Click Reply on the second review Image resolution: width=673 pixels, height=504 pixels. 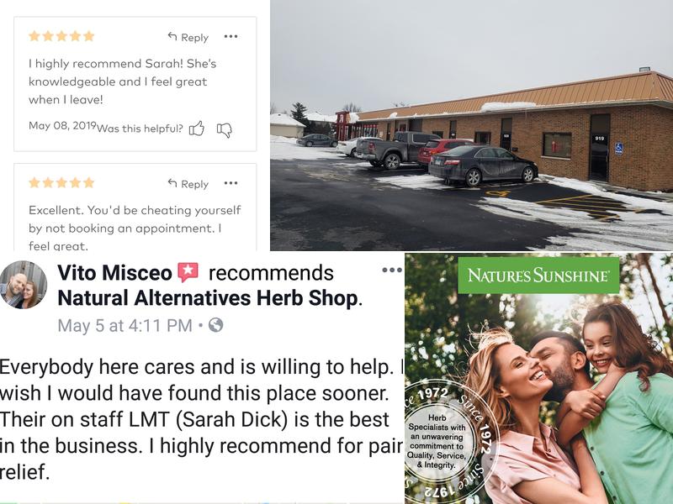(x=188, y=184)
